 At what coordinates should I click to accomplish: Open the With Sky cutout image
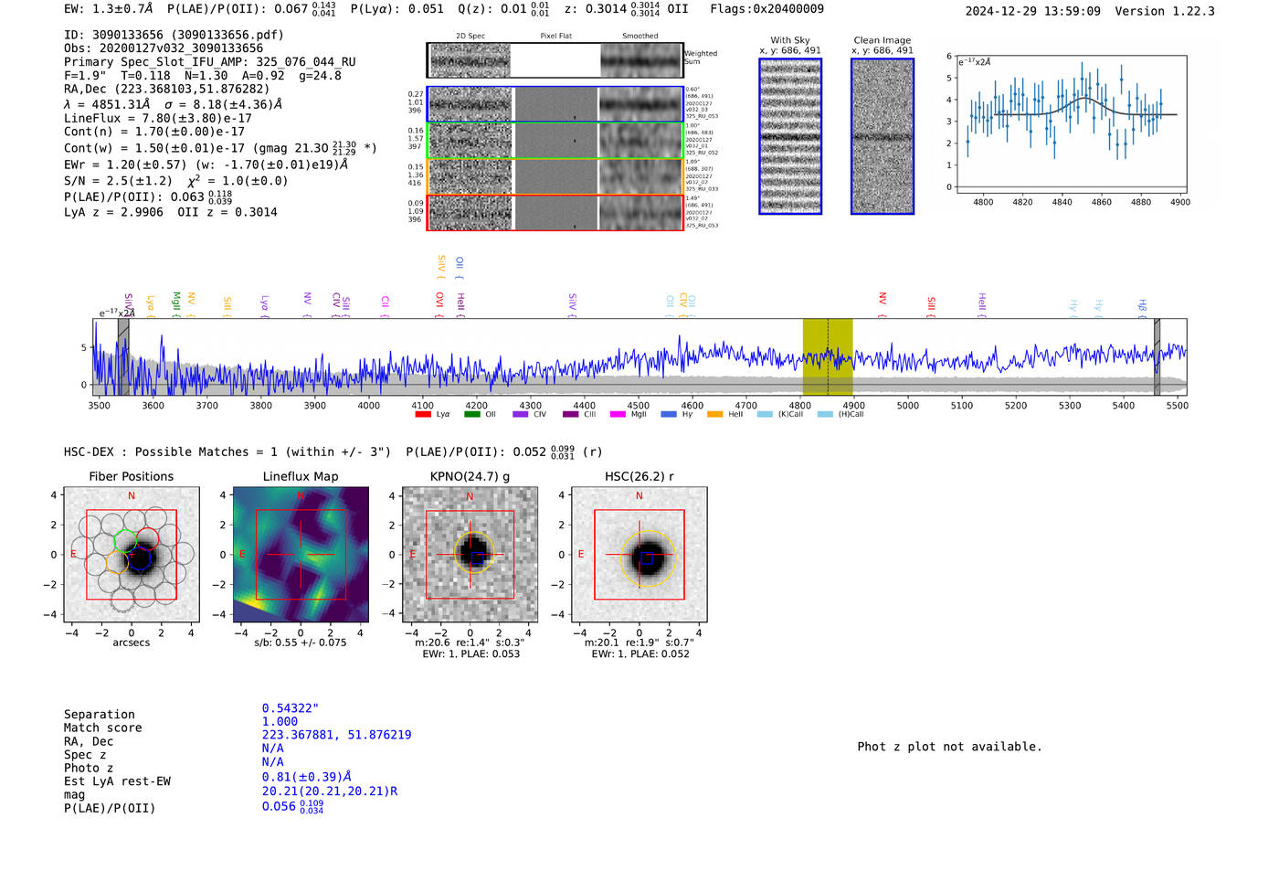pyautogui.click(x=790, y=137)
